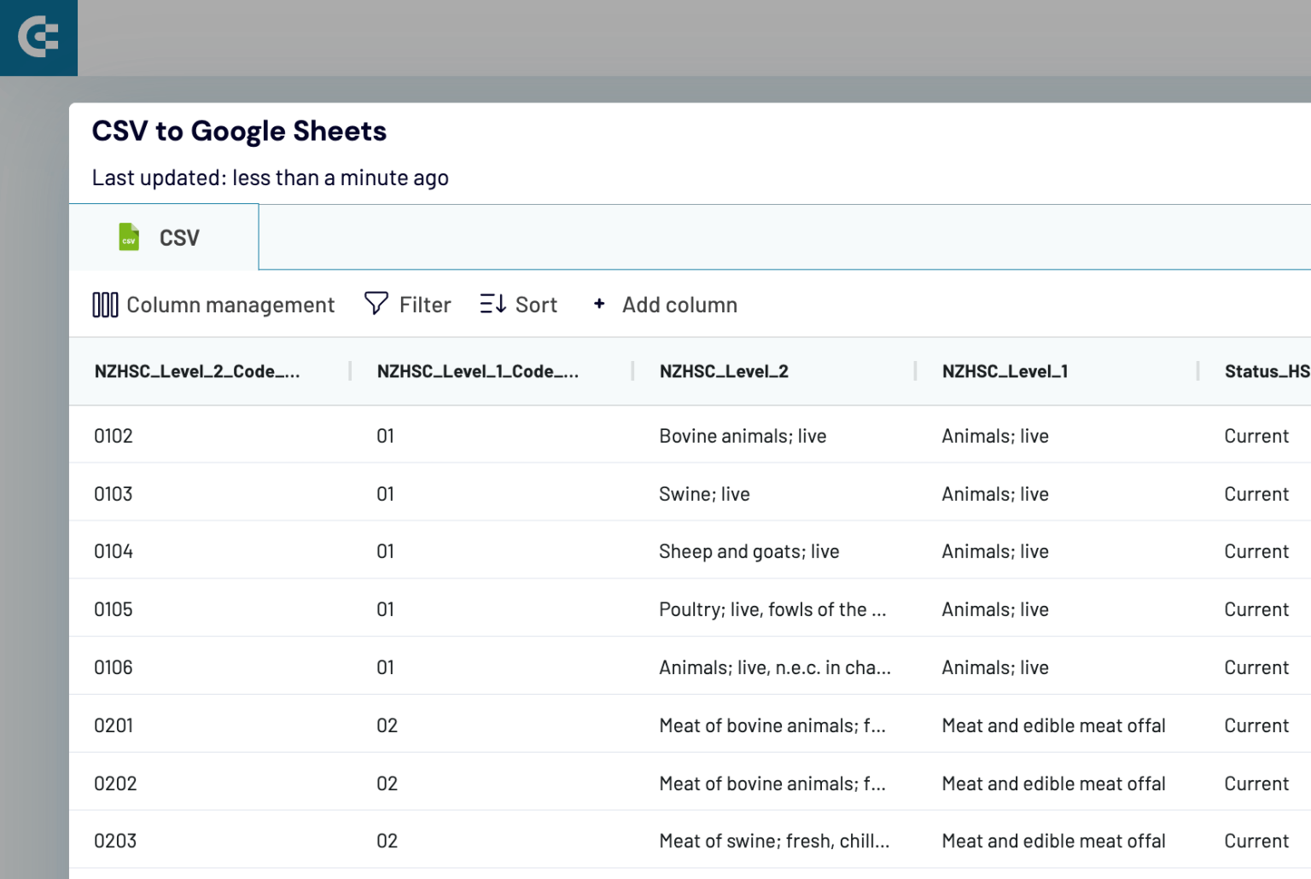
Task: Click the green CSV file icon
Action: (x=128, y=236)
